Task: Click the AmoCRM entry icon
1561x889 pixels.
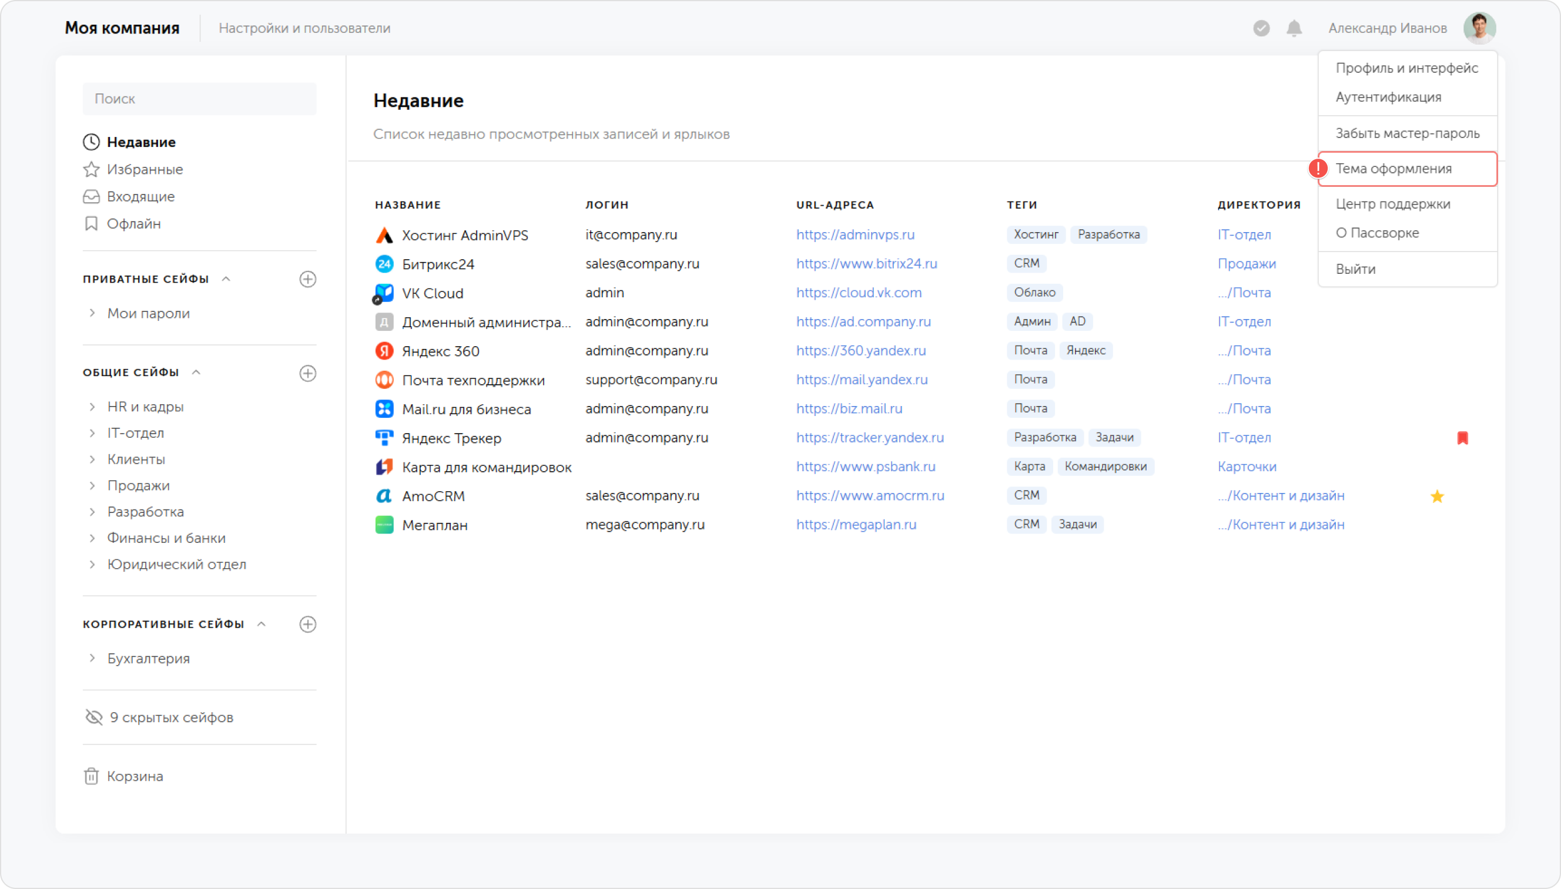Action: [384, 496]
